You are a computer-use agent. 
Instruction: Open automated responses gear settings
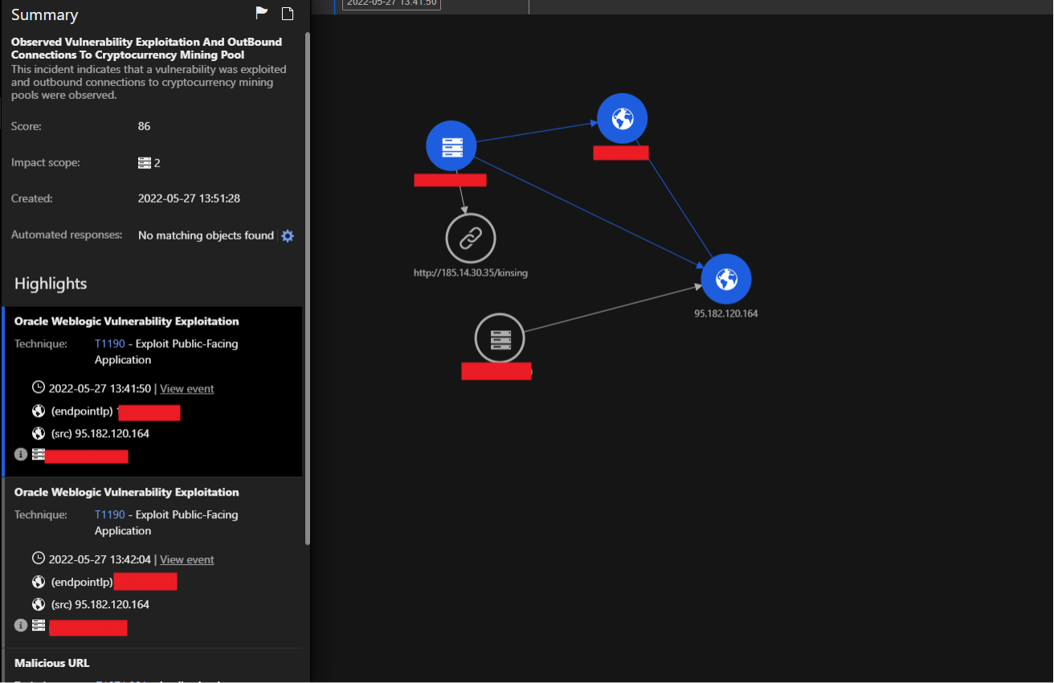tap(288, 235)
